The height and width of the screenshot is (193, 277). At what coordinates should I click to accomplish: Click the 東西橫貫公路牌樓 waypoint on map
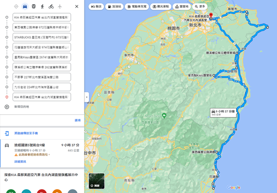pyautogui.click(x=216, y=152)
